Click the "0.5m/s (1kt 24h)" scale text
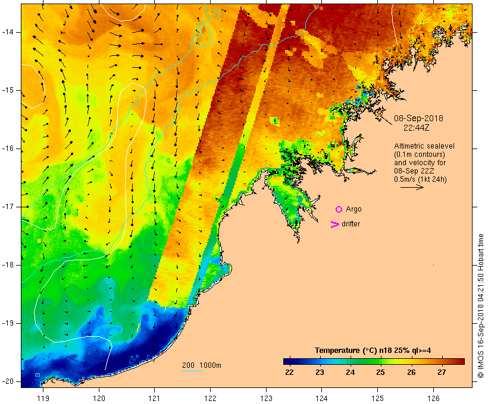The height and width of the screenshot is (404, 488). pyautogui.click(x=420, y=179)
